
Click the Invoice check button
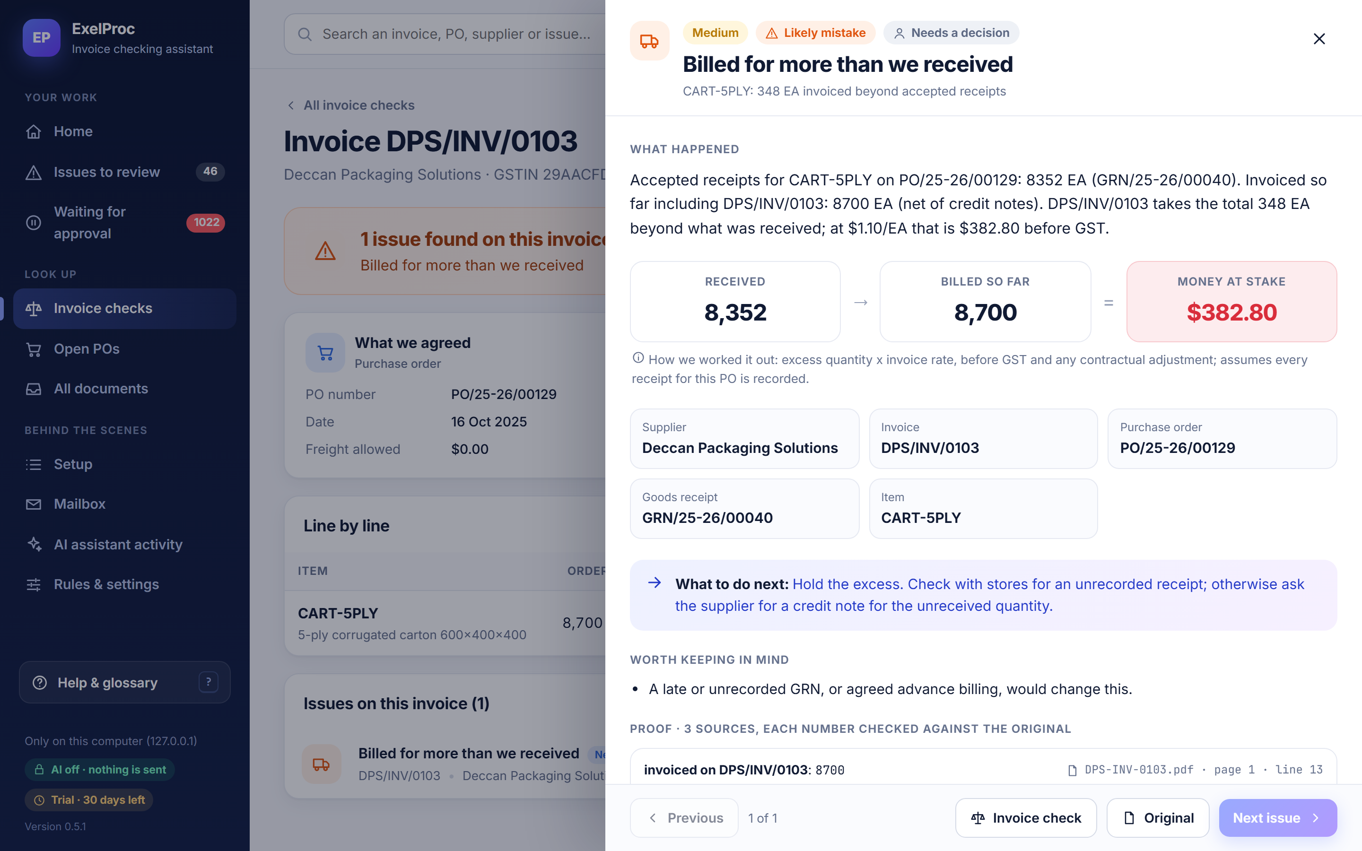[x=1025, y=818]
